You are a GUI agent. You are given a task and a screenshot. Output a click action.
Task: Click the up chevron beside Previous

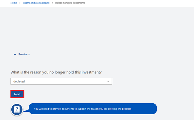15,54
